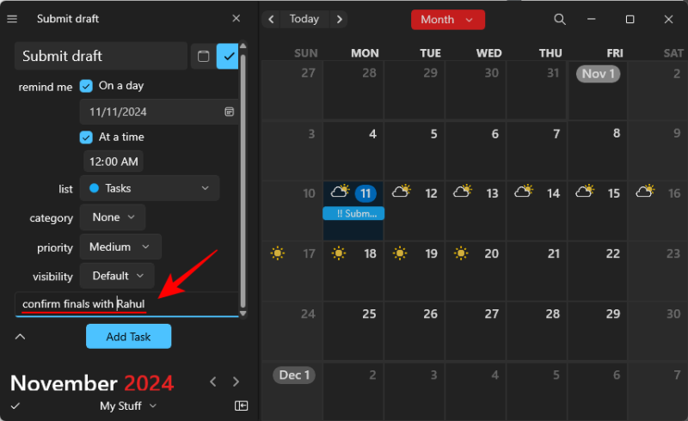688x421 pixels.
Task: Select date 4 in the first full week
Action: pos(353,150)
